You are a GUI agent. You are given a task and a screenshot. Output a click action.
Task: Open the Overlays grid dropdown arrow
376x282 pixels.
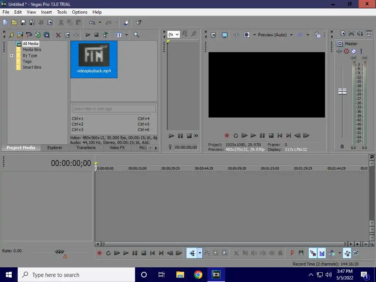[308, 35]
